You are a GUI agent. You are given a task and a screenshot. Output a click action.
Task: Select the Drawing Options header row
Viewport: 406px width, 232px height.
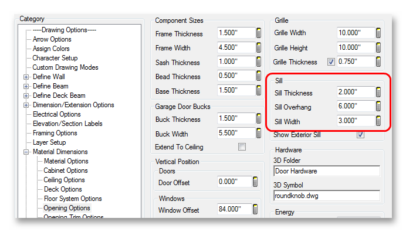(65, 30)
